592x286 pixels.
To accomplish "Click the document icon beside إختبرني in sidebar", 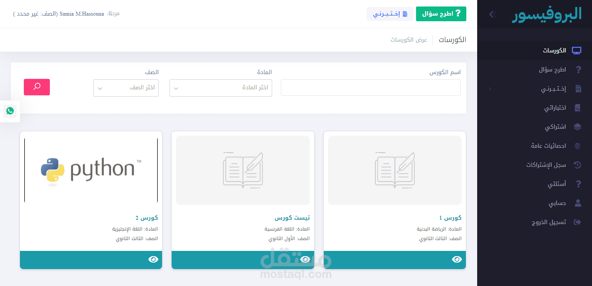I will click(578, 89).
